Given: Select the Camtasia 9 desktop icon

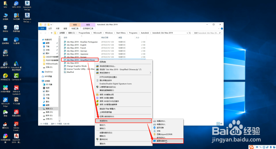Looking at the screenshot, I should 16,77.
